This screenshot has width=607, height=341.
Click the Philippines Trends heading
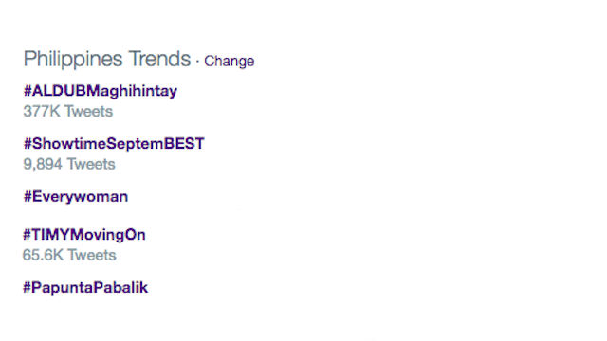tap(107, 59)
